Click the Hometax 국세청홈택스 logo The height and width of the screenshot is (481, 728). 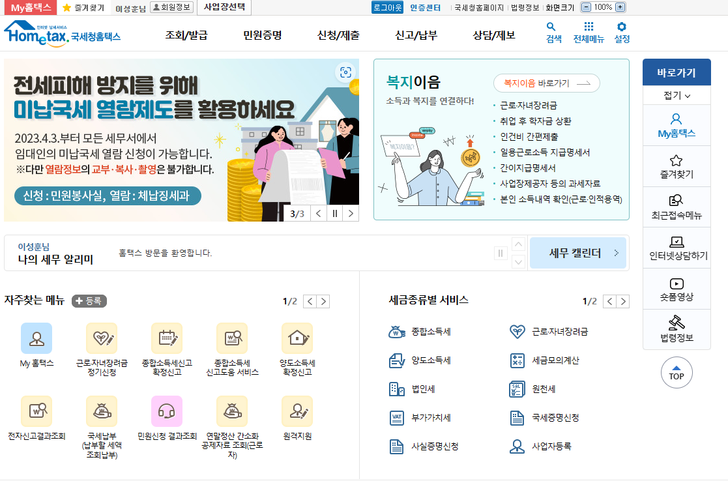(x=62, y=33)
